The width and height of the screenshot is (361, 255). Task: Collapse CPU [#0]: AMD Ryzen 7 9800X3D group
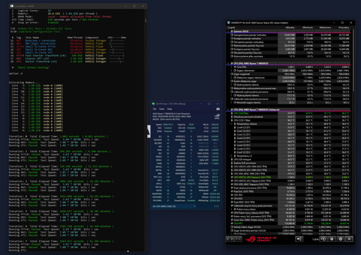228,63
